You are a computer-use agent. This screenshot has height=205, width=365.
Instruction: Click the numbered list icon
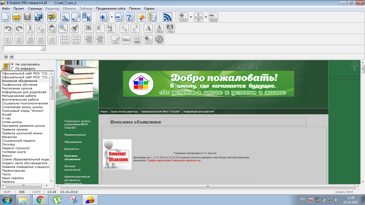(x=76, y=40)
